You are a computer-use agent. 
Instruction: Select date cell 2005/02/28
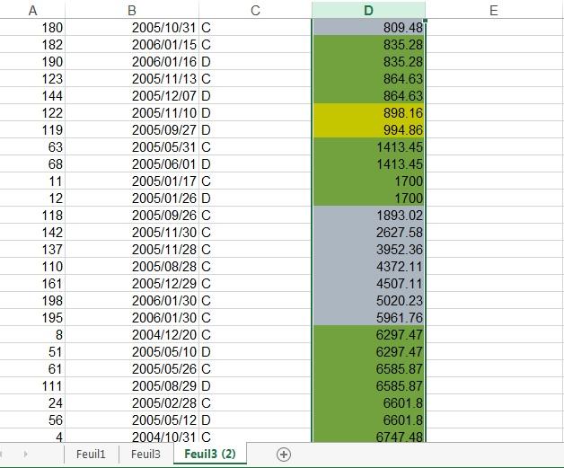coord(132,403)
